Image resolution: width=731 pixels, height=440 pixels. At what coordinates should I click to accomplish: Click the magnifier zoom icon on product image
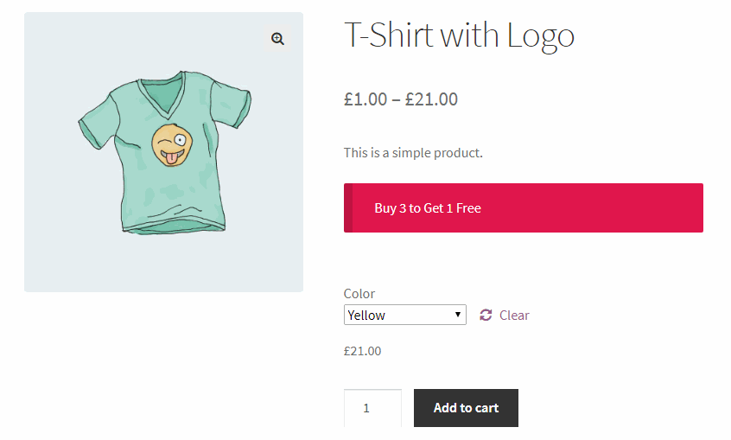tap(277, 39)
